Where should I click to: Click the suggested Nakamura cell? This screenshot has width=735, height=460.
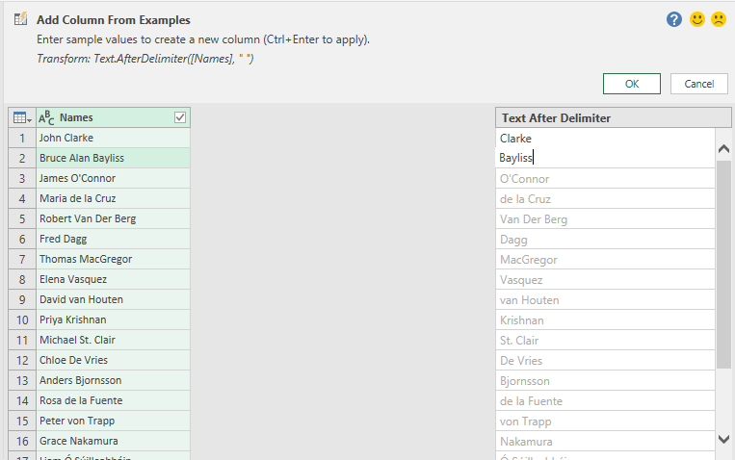[x=605, y=442]
